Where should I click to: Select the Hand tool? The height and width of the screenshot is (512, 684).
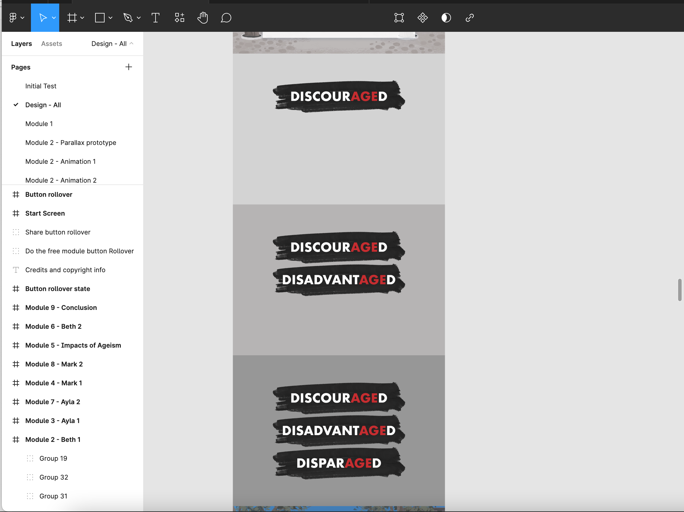click(x=203, y=18)
